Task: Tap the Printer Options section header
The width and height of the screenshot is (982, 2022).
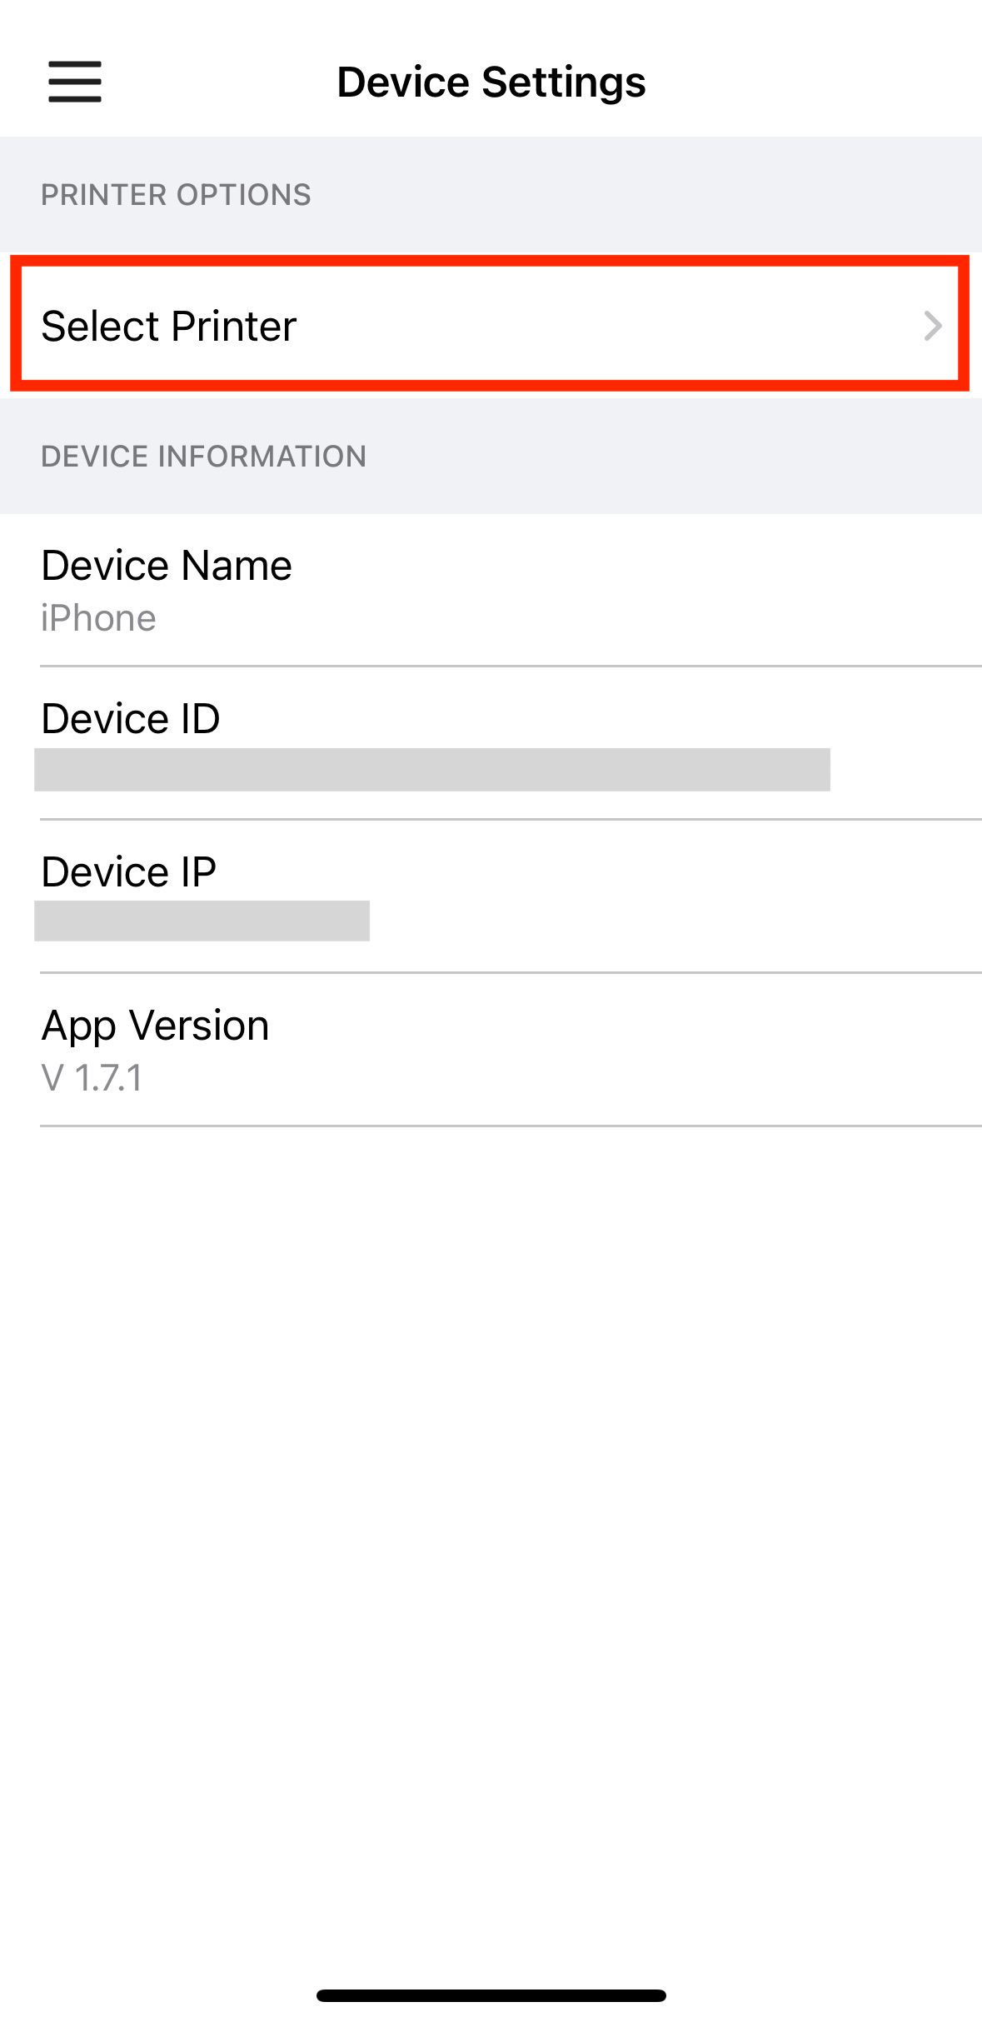Action: (176, 195)
